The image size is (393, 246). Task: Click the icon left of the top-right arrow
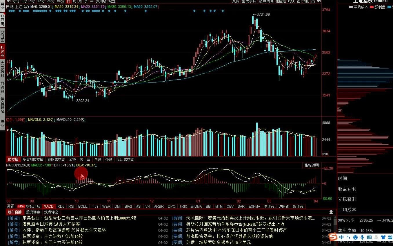(x=313, y=1)
